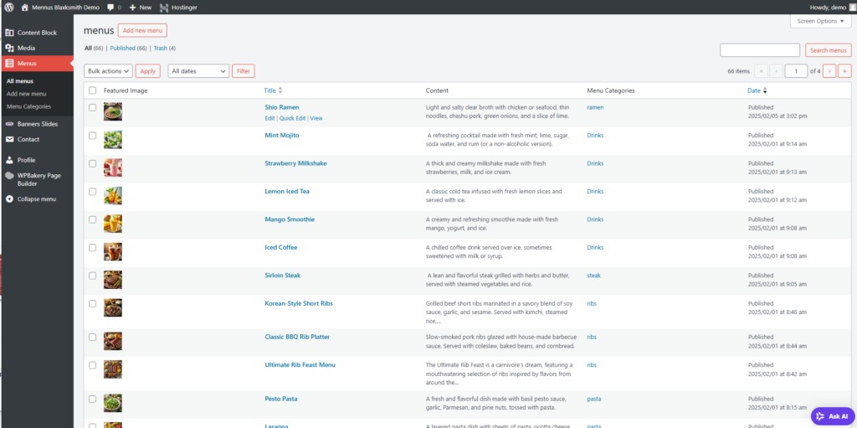Launch the Ask AI assistant button
Viewport: 857px width, 428px height.
pyautogui.click(x=832, y=415)
